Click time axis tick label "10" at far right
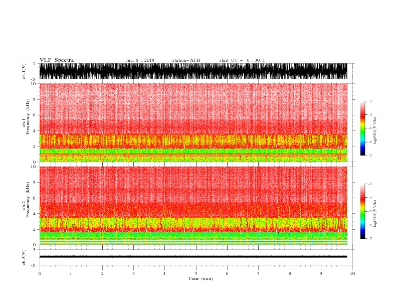Screen dimensions: 397x307 click(x=352, y=273)
